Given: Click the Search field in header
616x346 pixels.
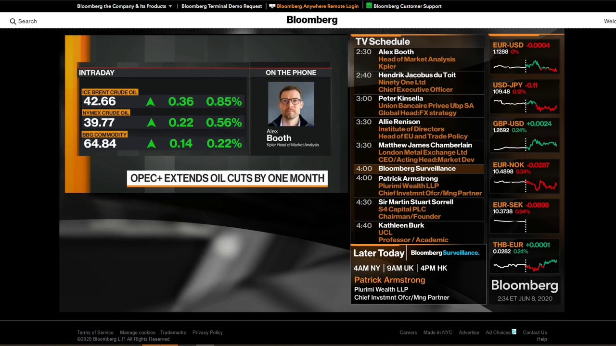Looking at the screenshot, I should coord(27,21).
